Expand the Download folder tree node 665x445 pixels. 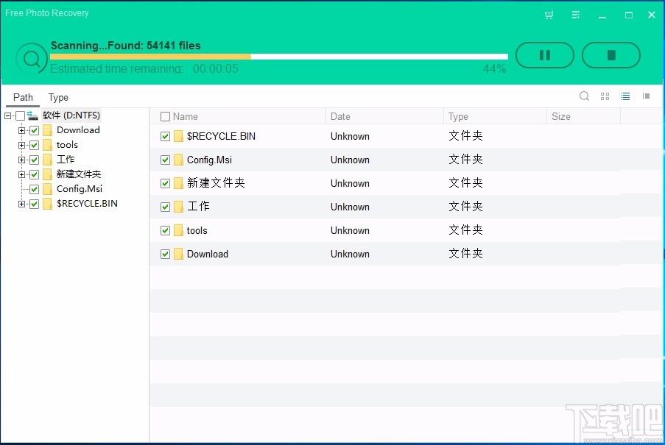pyautogui.click(x=21, y=130)
